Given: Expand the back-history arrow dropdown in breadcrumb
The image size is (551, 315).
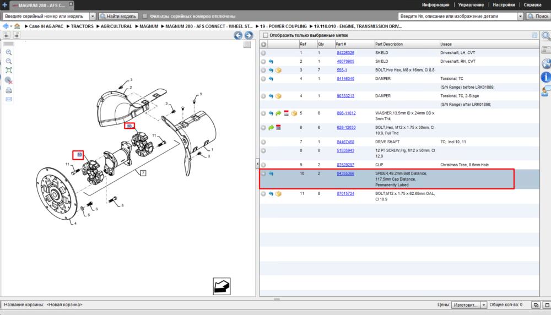Looking at the screenshot, I should click(x=11, y=26).
